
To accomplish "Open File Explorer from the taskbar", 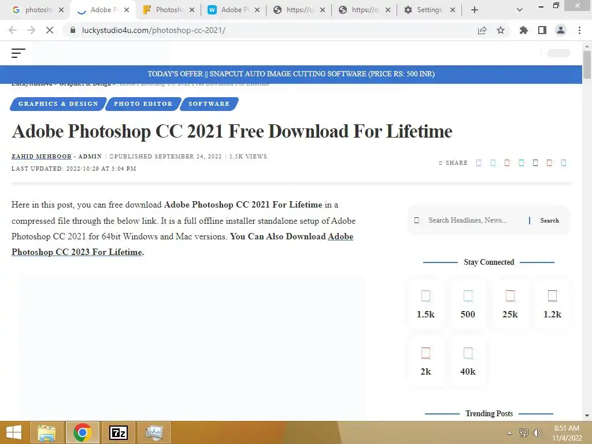I will pyautogui.click(x=47, y=432).
